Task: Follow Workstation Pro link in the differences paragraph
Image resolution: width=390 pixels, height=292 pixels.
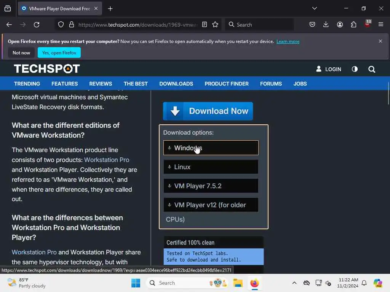Action: pyautogui.click(x=34, y=252)
